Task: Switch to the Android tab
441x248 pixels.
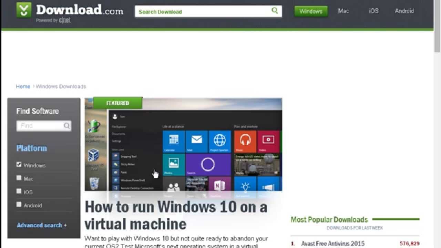Action: 404,11
